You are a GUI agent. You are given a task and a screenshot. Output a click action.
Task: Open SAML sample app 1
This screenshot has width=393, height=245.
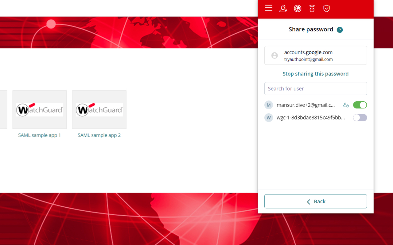(39, 135)
